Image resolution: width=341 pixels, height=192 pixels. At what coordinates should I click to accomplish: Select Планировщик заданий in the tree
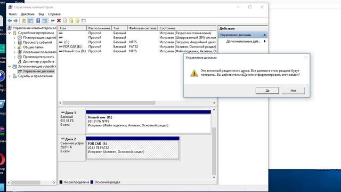click(x=39, y=37)
